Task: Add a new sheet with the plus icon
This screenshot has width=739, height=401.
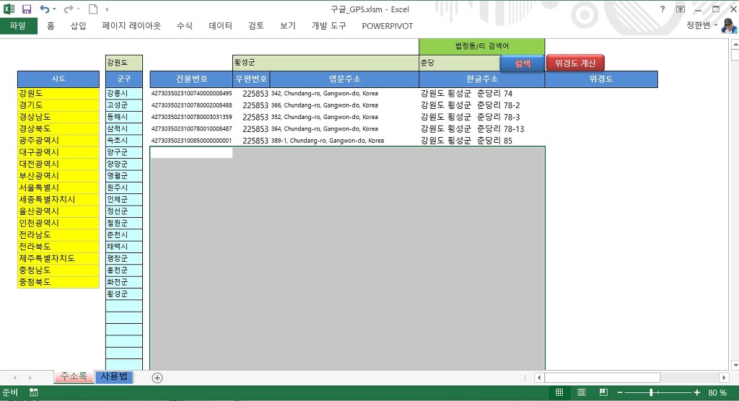Action: click(x=157, y=377)
